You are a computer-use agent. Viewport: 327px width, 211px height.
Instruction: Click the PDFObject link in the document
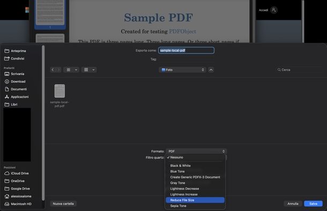(182, 32)
